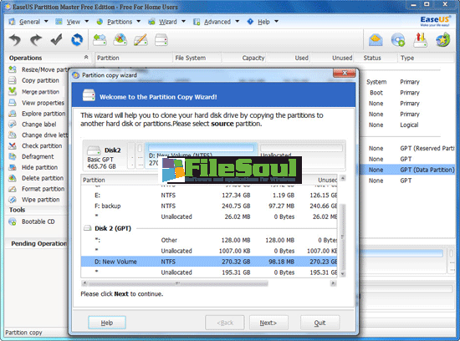Expand dropdown arrow next to General
460x341 pixels.
46,22
